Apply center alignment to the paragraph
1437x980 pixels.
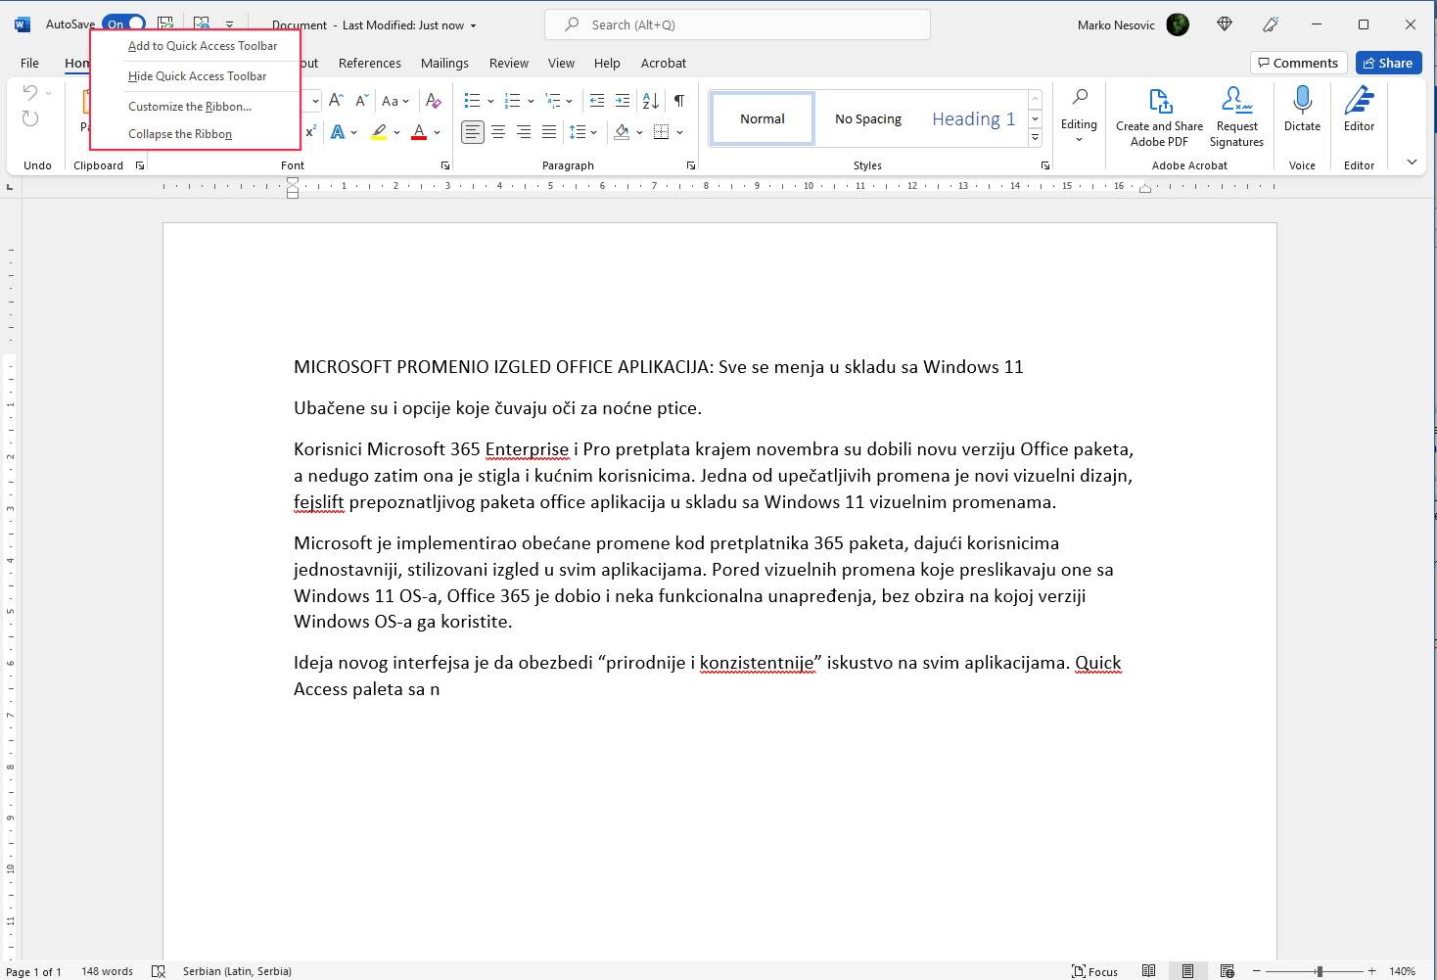(x=499, y=131)
